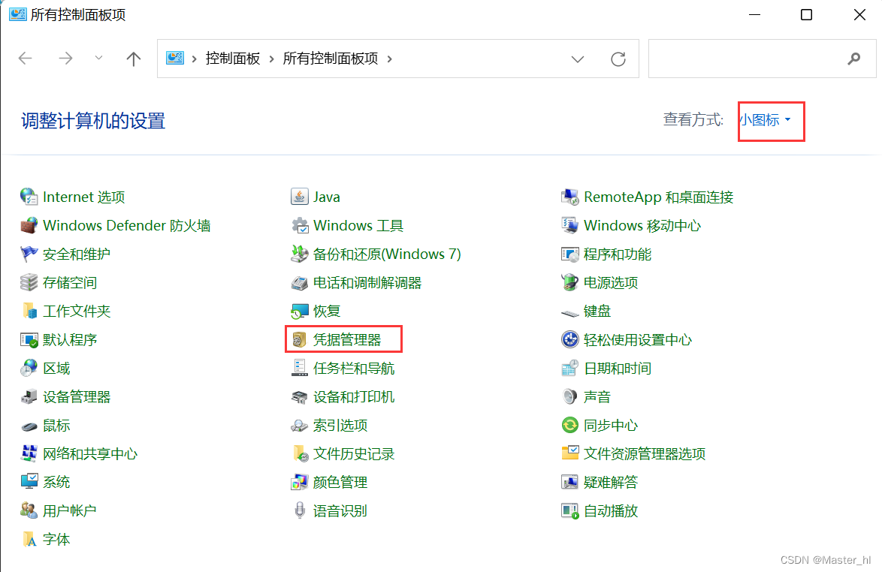This screenshot has width=882, height=572.
Task: Open the 电话和调制解调器 icon
Action: pos(299,283)
